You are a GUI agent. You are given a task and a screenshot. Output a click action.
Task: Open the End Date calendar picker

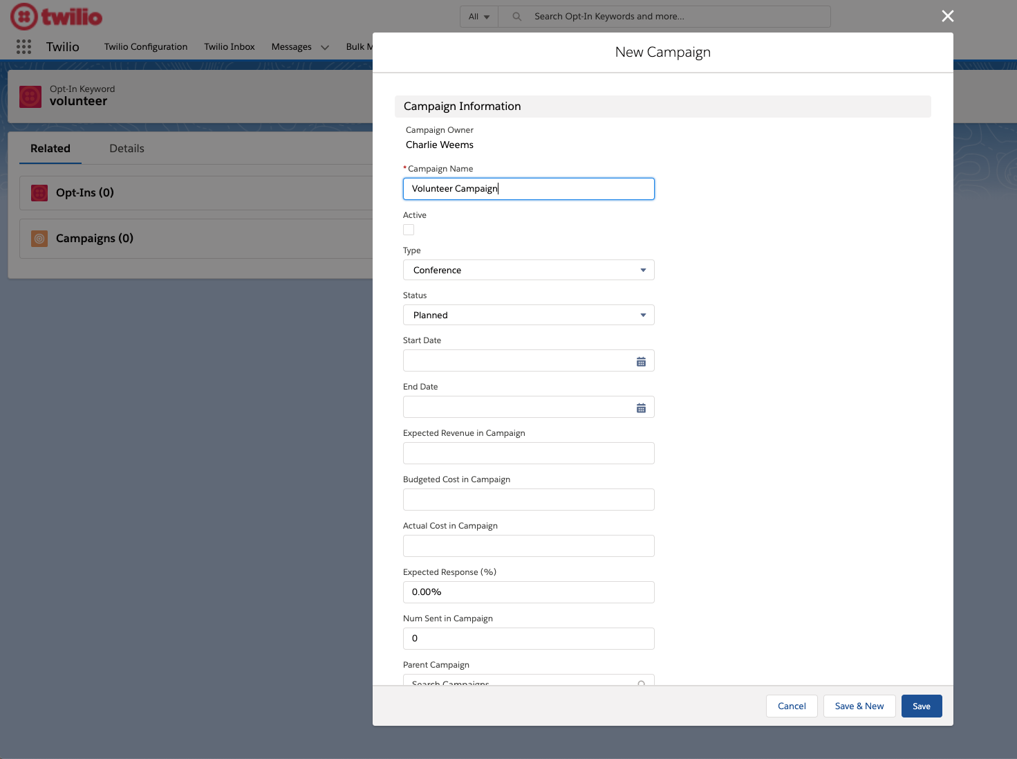[641, 407]
